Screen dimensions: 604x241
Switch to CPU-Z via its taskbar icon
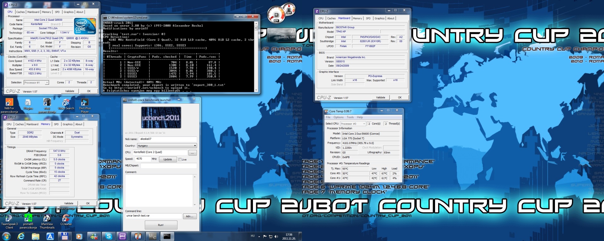pyautogui.click(x=123, y=236)
